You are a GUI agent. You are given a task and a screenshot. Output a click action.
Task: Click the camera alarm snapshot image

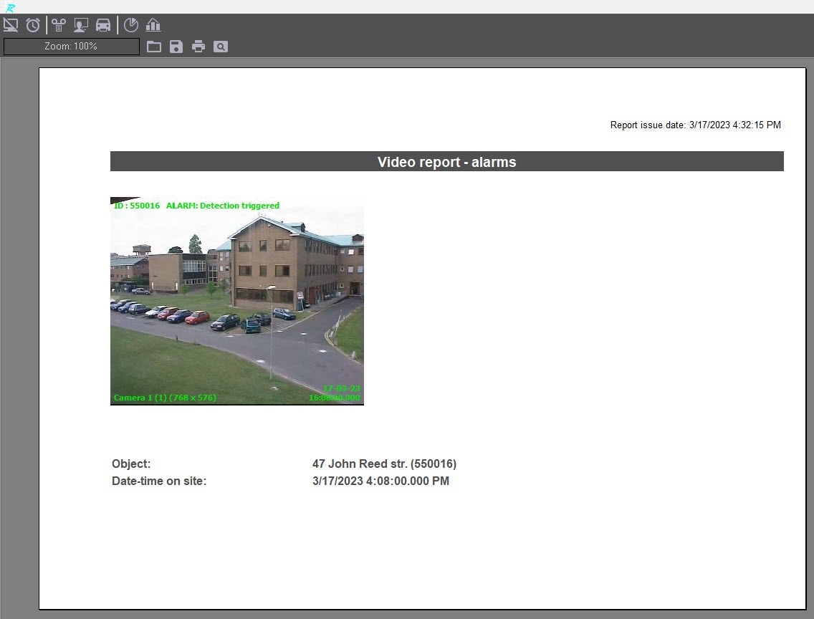(236, 301)
